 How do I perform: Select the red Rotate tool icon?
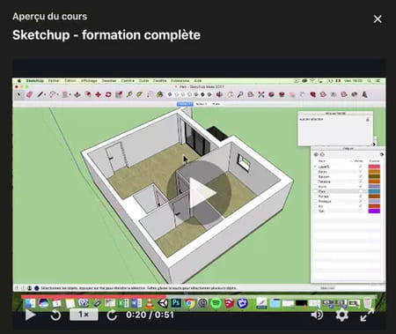point(108,94)
